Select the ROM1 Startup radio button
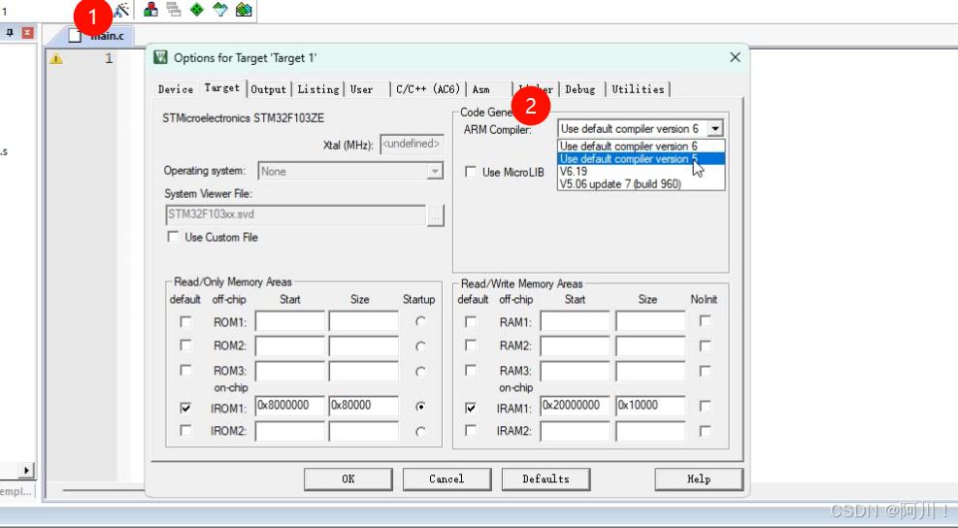Image resolution: width=958 pixels, height=528 pixels. click(420, 321)
